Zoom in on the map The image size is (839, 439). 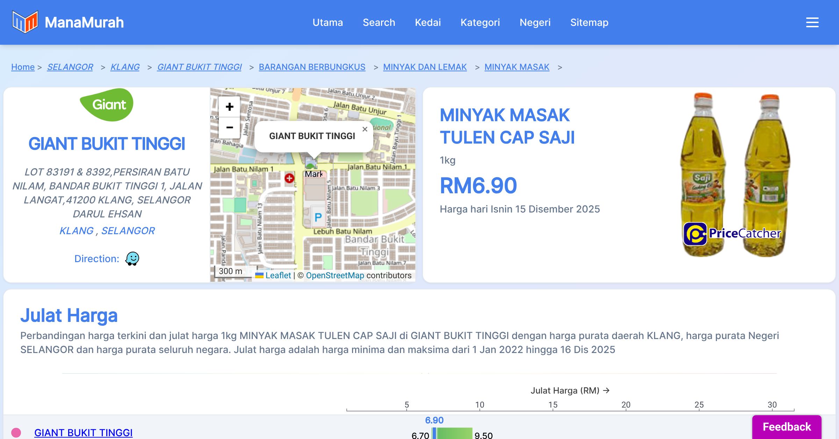coord(229,107)
